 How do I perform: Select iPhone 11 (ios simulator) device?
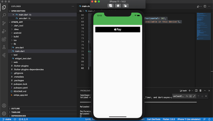coord(189,119)
